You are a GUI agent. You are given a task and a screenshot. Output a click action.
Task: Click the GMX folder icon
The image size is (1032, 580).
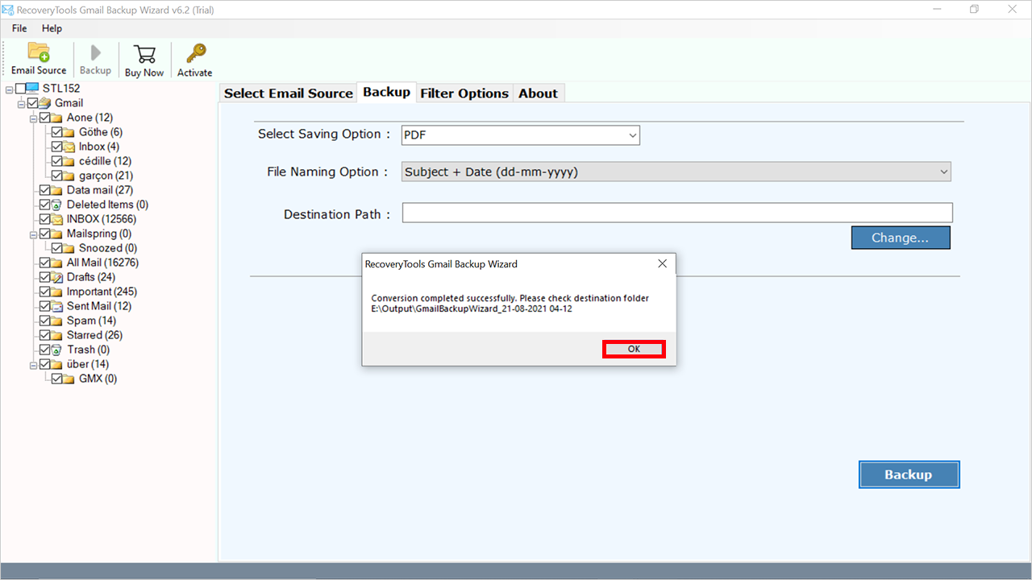coord(69,379)
